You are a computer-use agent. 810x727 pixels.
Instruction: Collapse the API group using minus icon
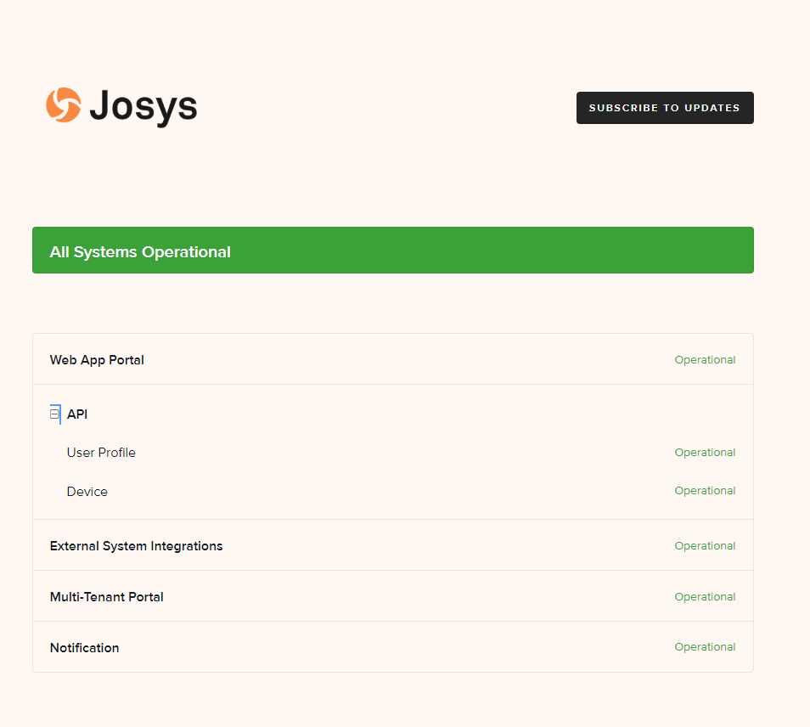tap(55, 414)
